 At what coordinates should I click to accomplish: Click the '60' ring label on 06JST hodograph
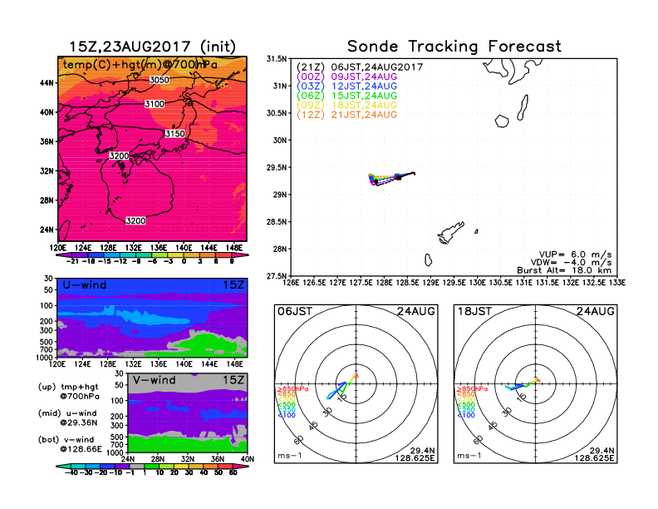pos(299,440)
